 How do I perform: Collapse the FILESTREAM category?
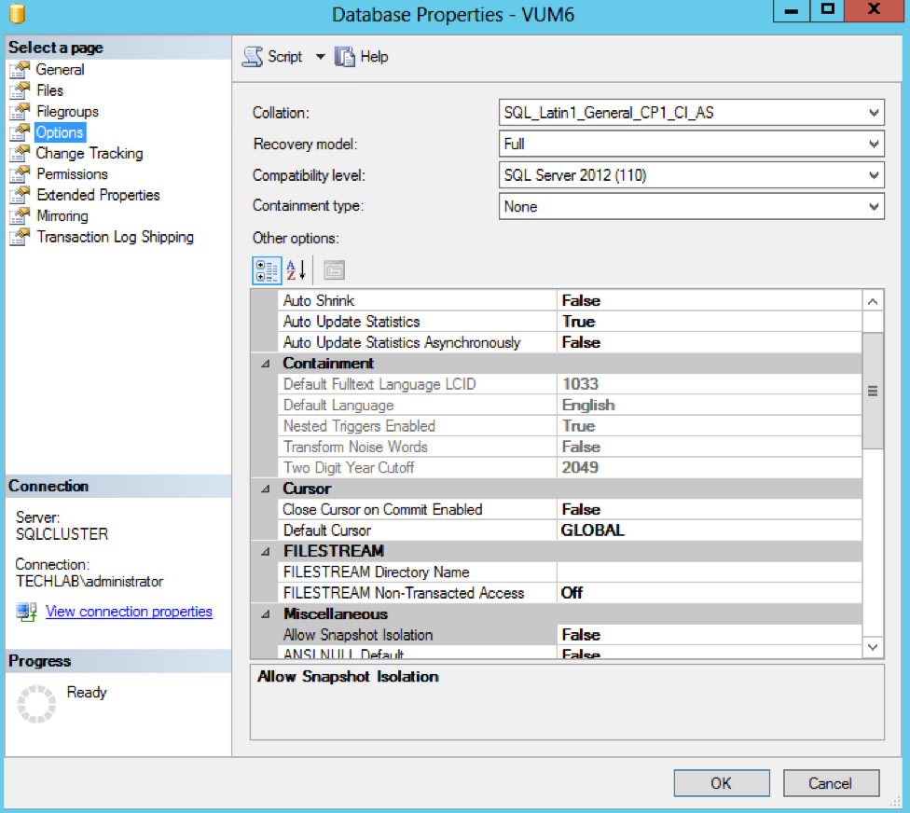[x=265, y=552]
